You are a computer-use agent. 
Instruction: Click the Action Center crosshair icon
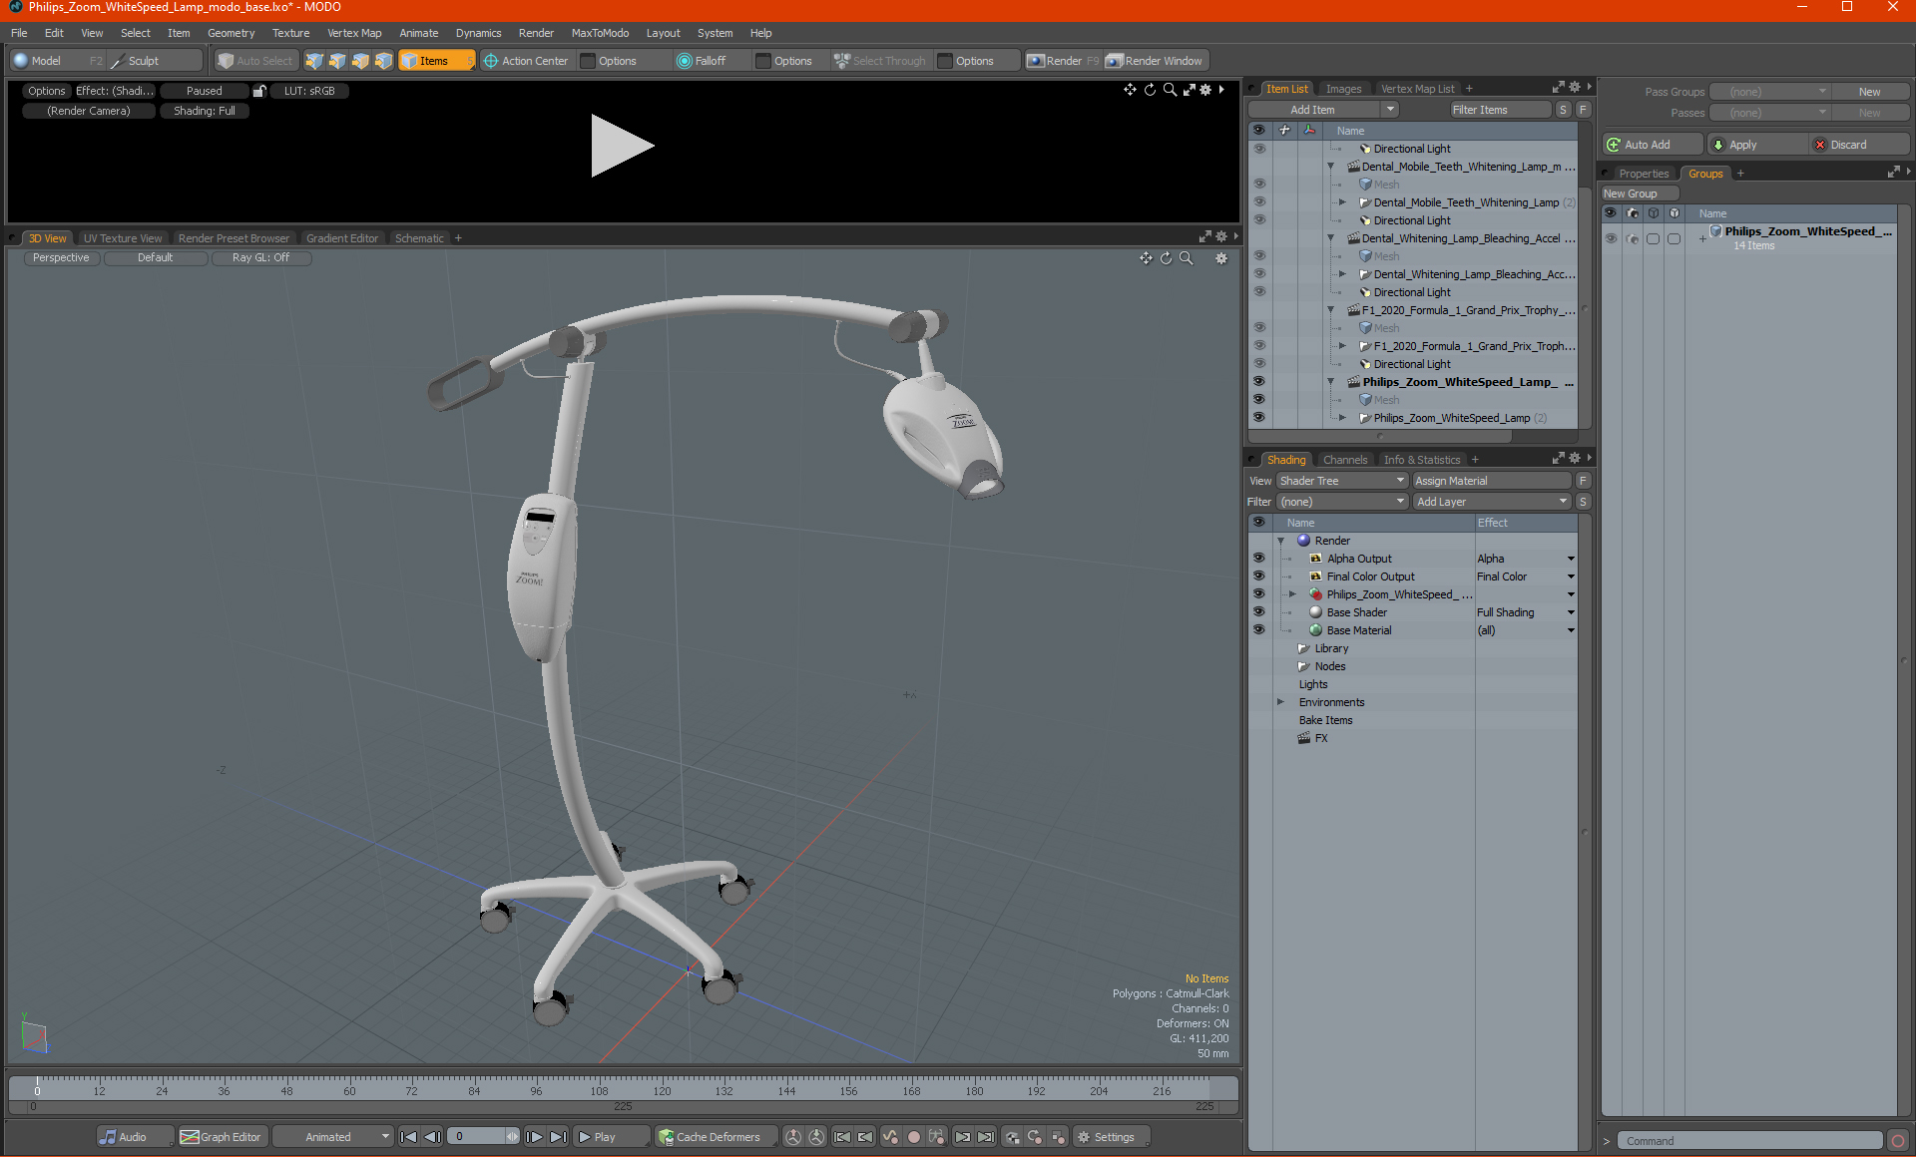coord(491,61)
